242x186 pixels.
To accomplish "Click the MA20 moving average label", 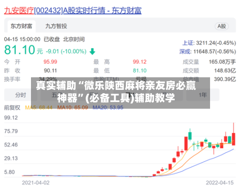I will click(x=108, y=108).
